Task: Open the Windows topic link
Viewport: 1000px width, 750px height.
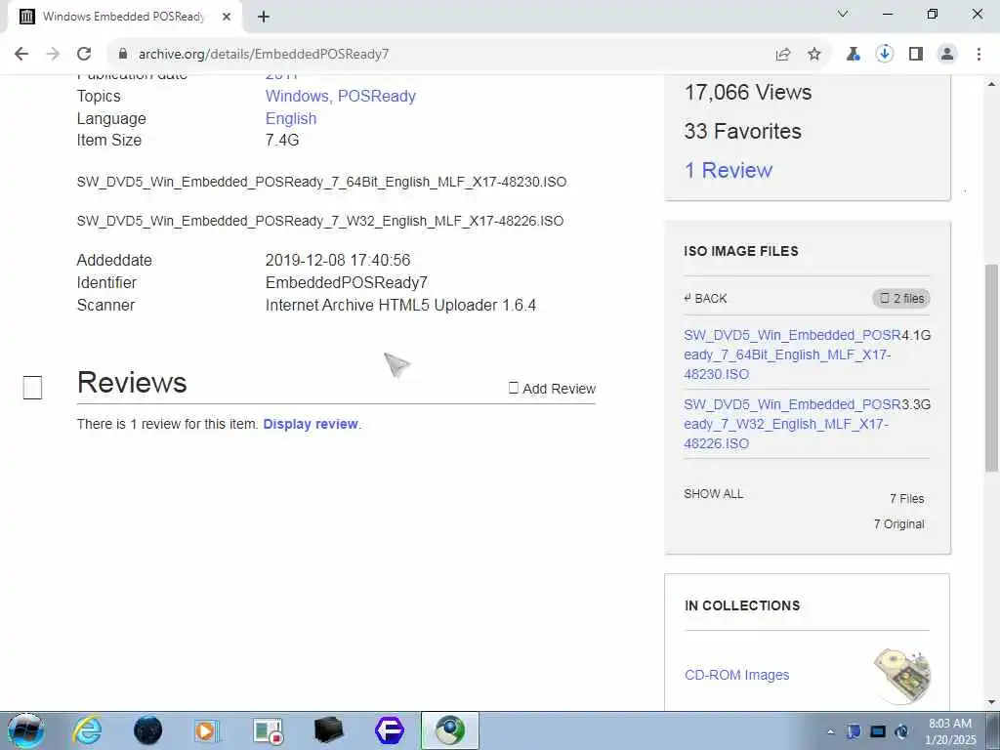Action: coord(297,97)
